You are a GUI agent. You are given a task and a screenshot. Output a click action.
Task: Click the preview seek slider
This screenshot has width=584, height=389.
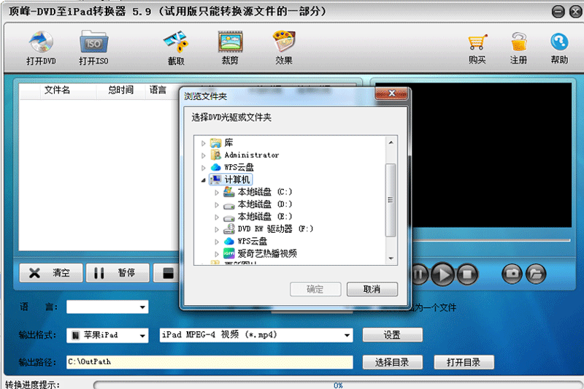click(491, 241)
